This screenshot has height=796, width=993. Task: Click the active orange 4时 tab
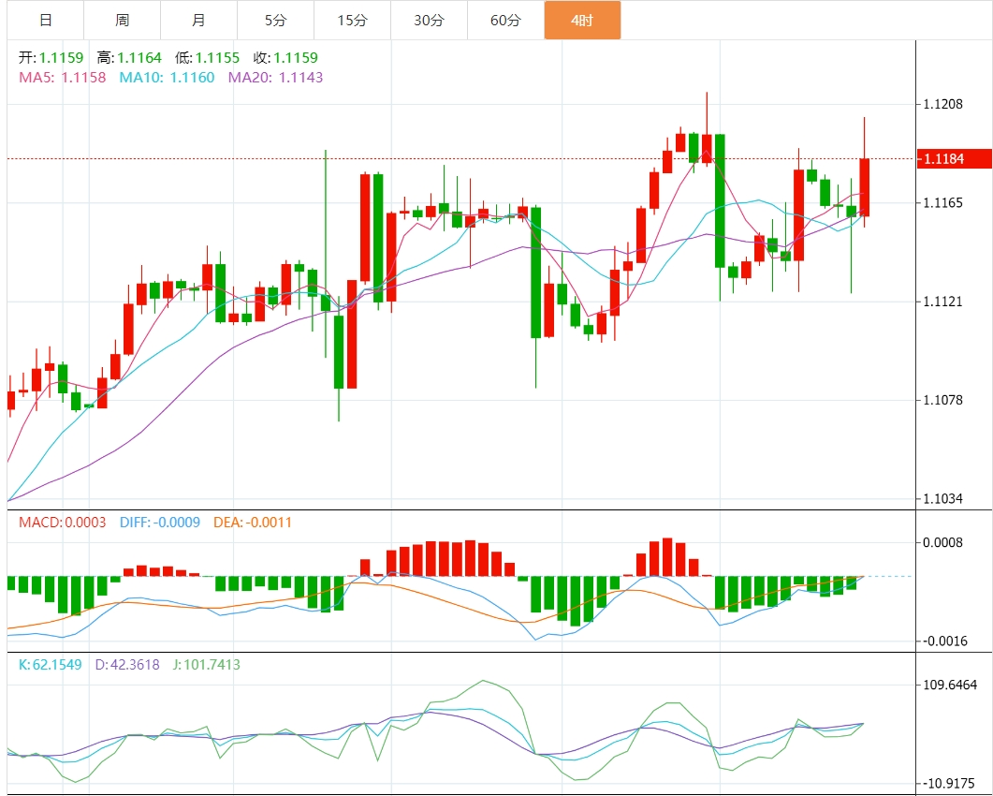(582, 21)
